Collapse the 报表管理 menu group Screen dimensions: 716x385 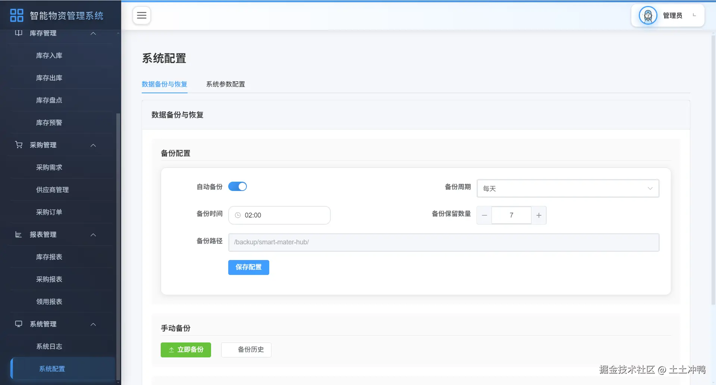[x=93, y=235]
